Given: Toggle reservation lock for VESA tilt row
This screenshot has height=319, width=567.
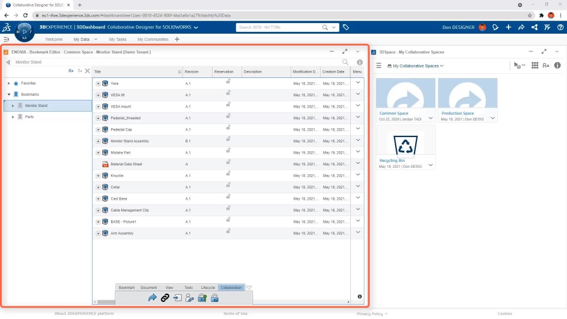Looking at the screenshot, I should click(228, 93).
